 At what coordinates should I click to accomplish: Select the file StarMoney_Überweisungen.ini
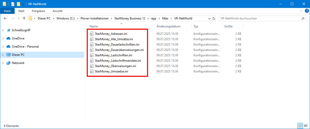coord(115,66)
